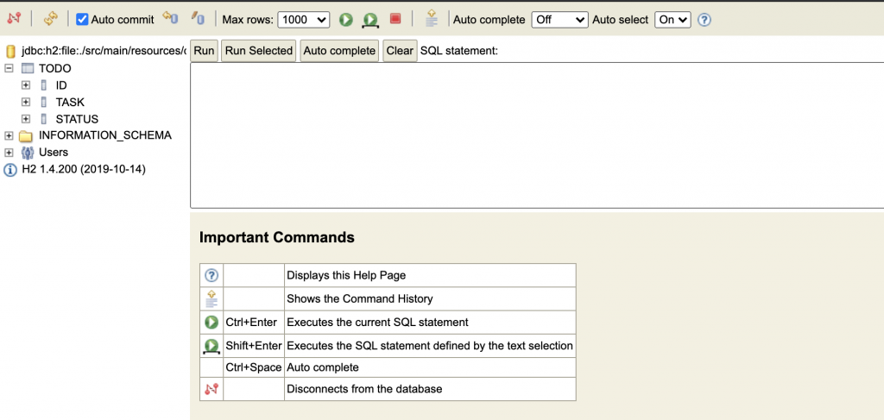
Task: Click the STATUS column icon
Action: [44, 119]
